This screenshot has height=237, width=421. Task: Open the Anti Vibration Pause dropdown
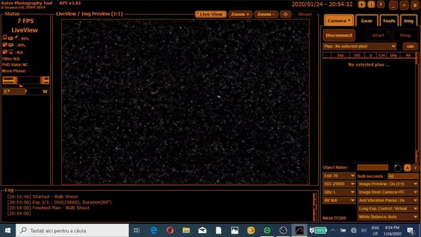click(x=387, y=200)
